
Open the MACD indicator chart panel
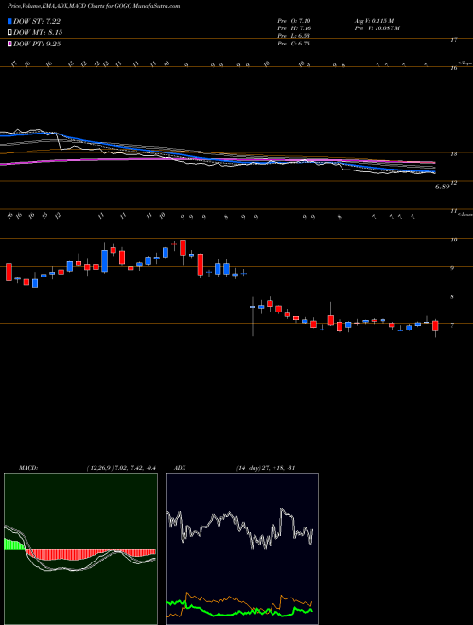[x=80, y=549]
